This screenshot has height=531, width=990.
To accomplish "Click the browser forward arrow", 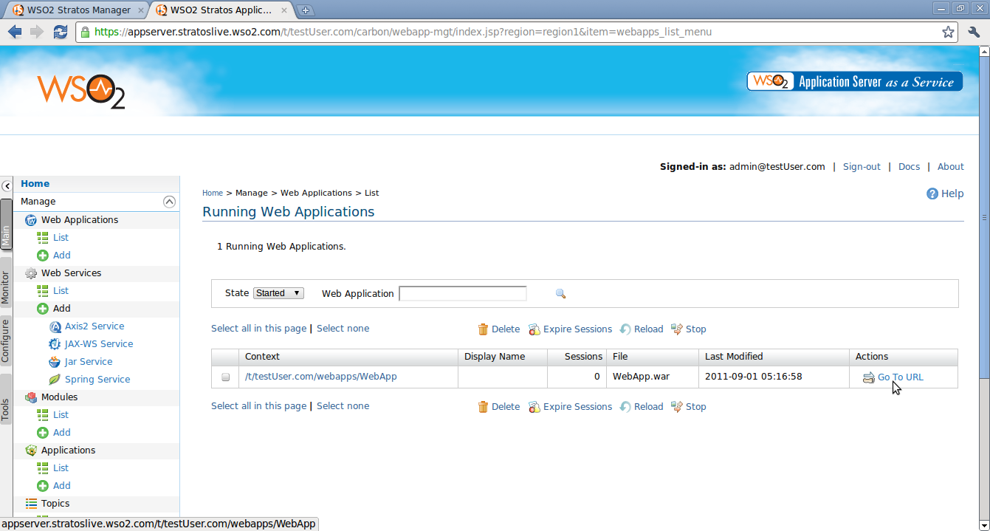I will pyautogui.click(x=37, y=32).
